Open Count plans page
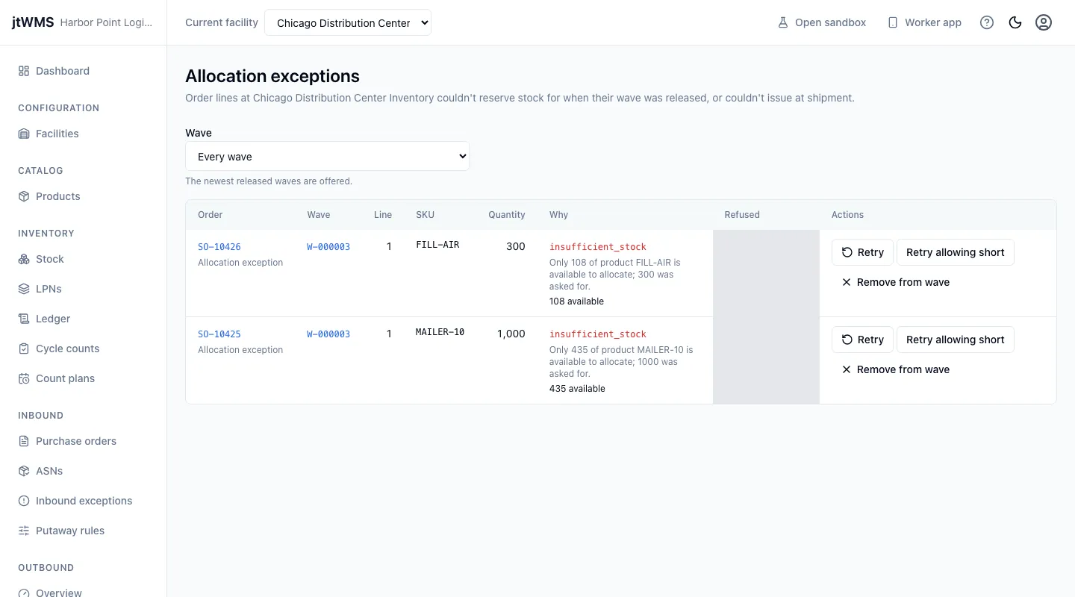 (x=83, y=378)
